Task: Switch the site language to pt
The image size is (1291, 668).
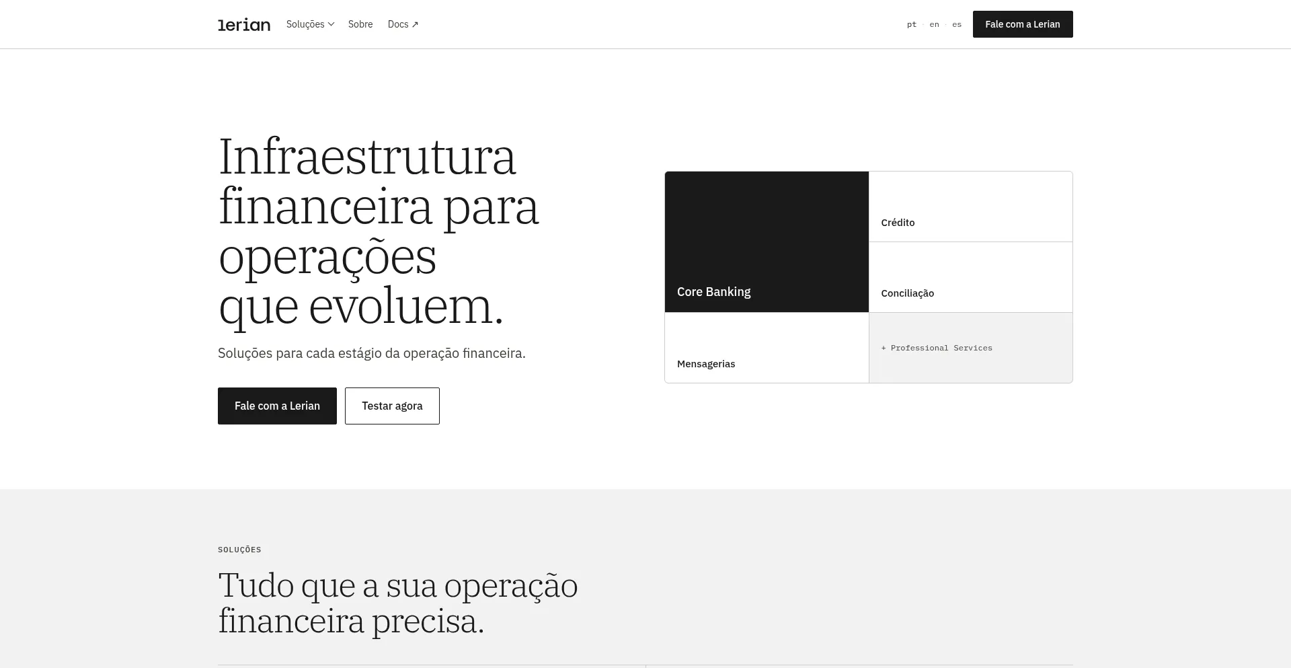Action: 912,24
